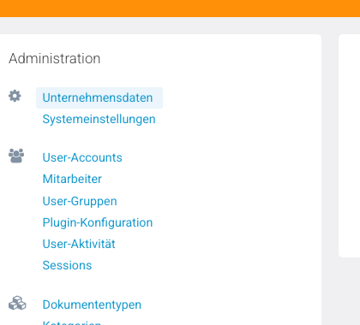Open Systemeinstellungen link
Viewport: 360px width, 325px height.
[x=99, y=119]
